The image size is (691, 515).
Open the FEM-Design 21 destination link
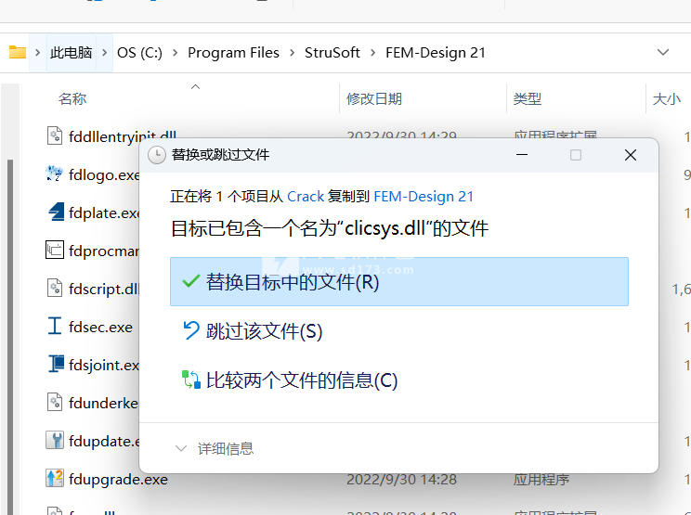pos(424,197)
